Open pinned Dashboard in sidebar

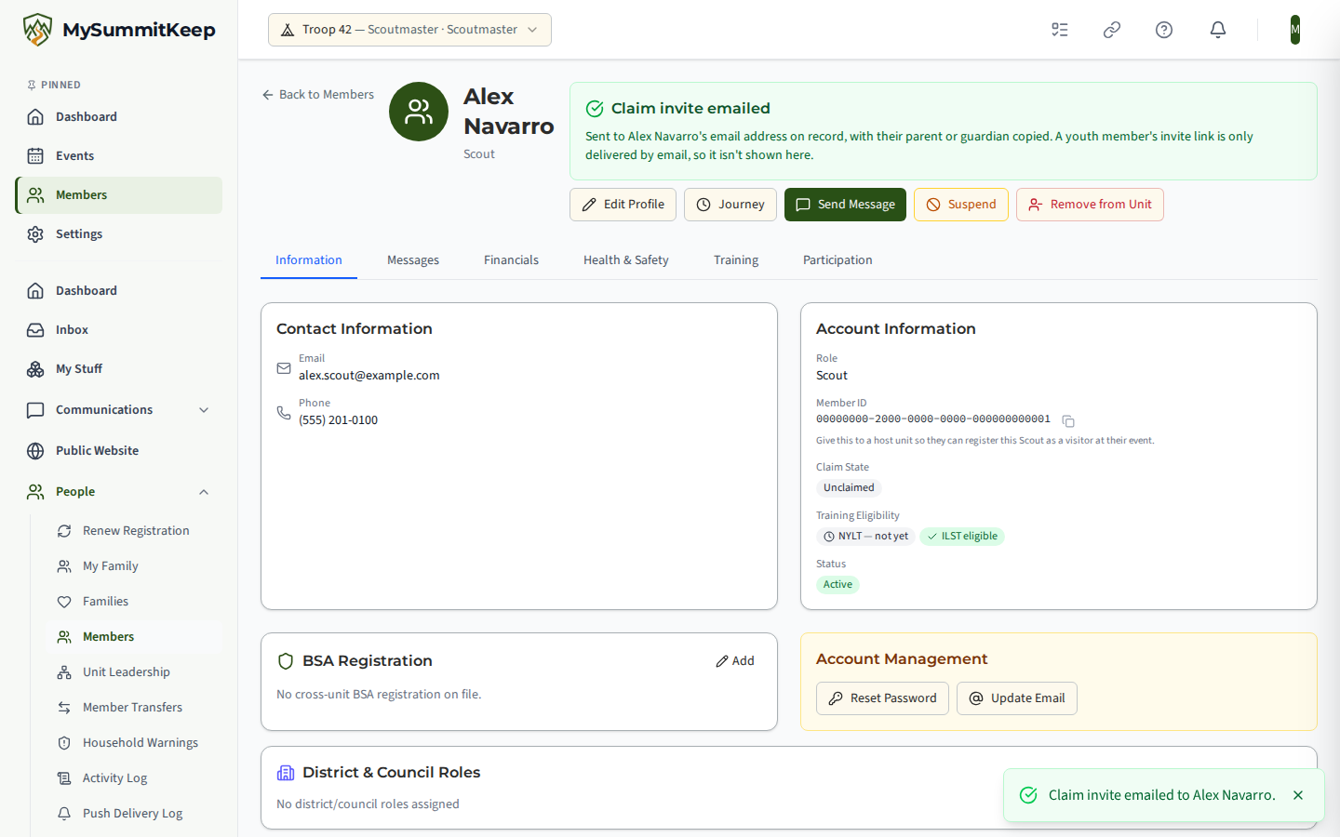tap(119, 117)
